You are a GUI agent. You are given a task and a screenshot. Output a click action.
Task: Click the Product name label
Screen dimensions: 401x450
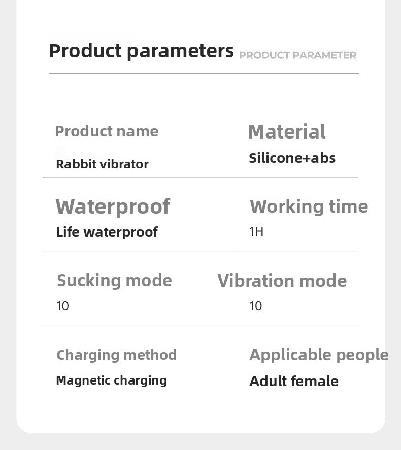coord(107,132)
